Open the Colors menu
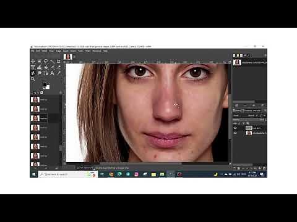297x222 pixels. (x=73, y=51)
